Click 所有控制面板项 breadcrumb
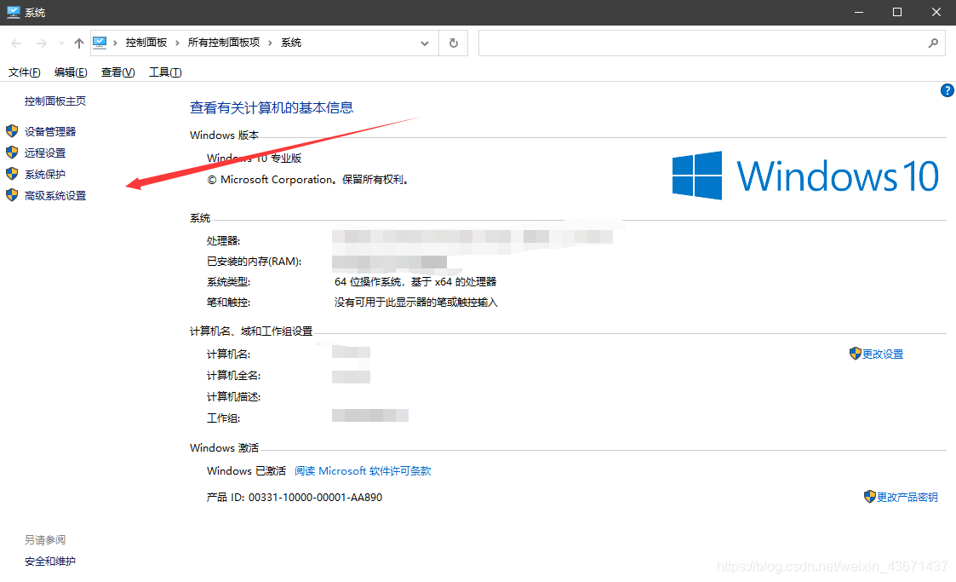956x582 pixels. pyautogui.click(x=224, y=43)
